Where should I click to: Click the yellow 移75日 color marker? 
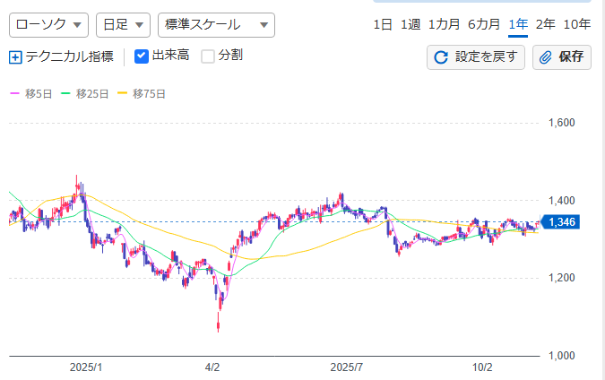[x=122, y=93]
